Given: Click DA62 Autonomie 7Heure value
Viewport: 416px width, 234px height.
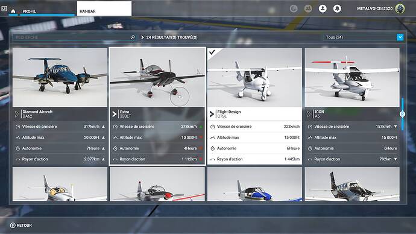Looking at the screenshot, I should 93,148.
